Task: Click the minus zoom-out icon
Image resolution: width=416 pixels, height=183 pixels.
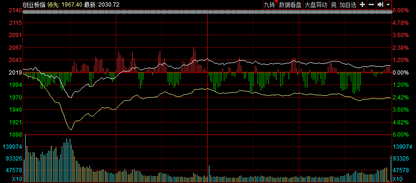Action: click(371, 5)
